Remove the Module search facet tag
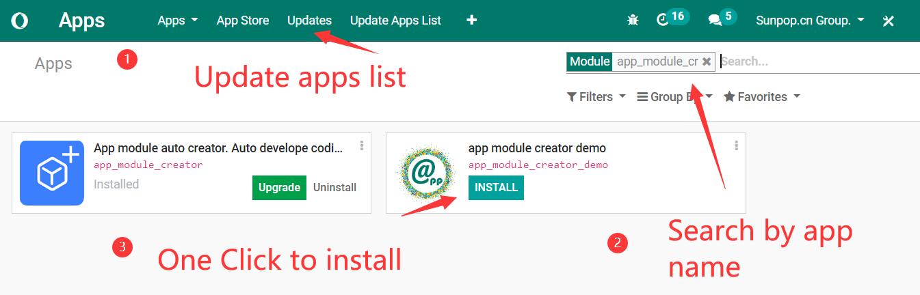This screenshot has height=295, width=920. click(x=707, y=61)
